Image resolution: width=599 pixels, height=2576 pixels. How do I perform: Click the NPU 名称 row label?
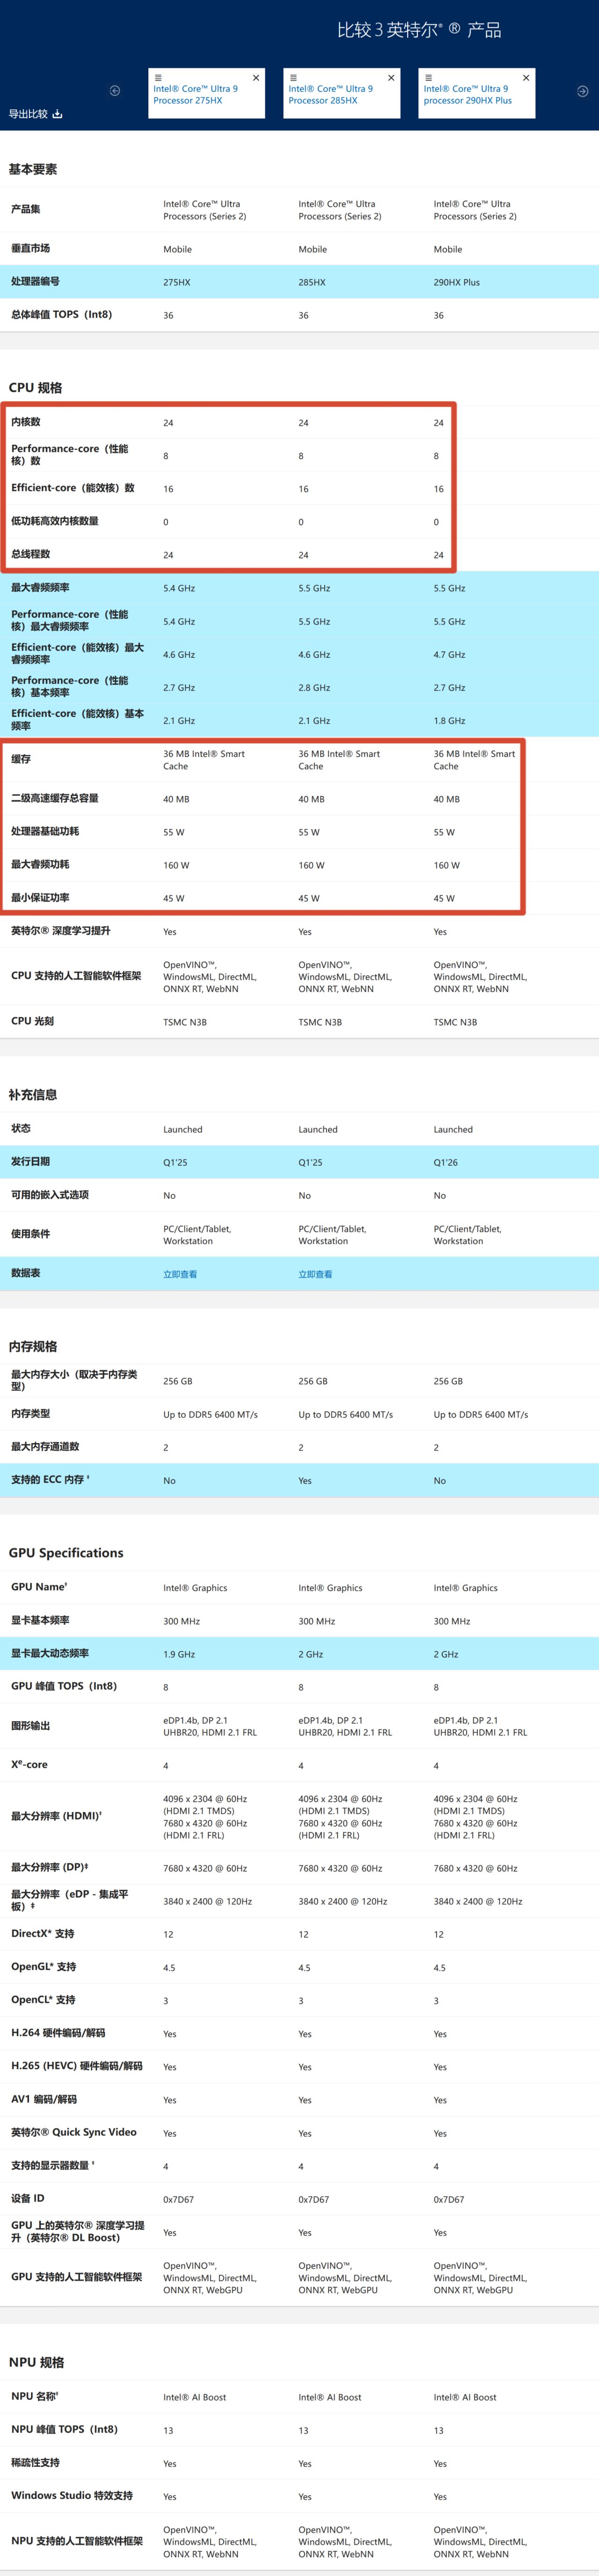tap(35, 2397)
